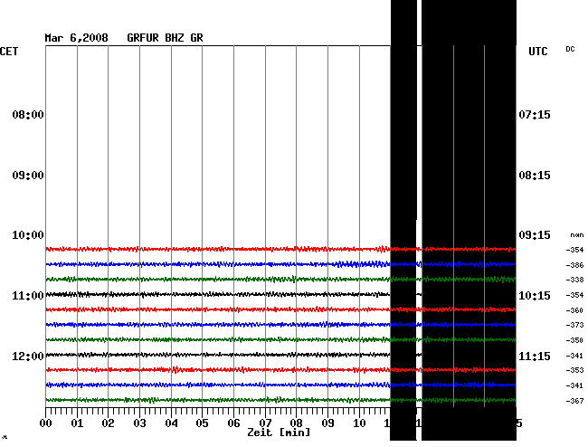The height and width of the screenshot is (447, 588).
Task: Click the 12:00 CET time label
Action: (28, 356)
